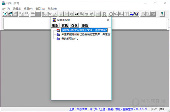
Task: Open the 编辑(E) menu
Action: 17,9
